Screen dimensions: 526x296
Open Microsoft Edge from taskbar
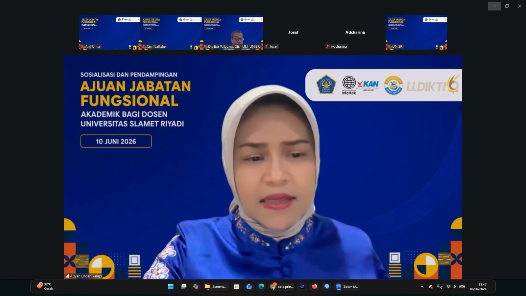261,286
